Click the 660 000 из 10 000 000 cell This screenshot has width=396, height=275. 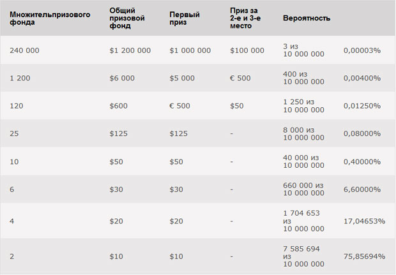click(x=303, y=190)
